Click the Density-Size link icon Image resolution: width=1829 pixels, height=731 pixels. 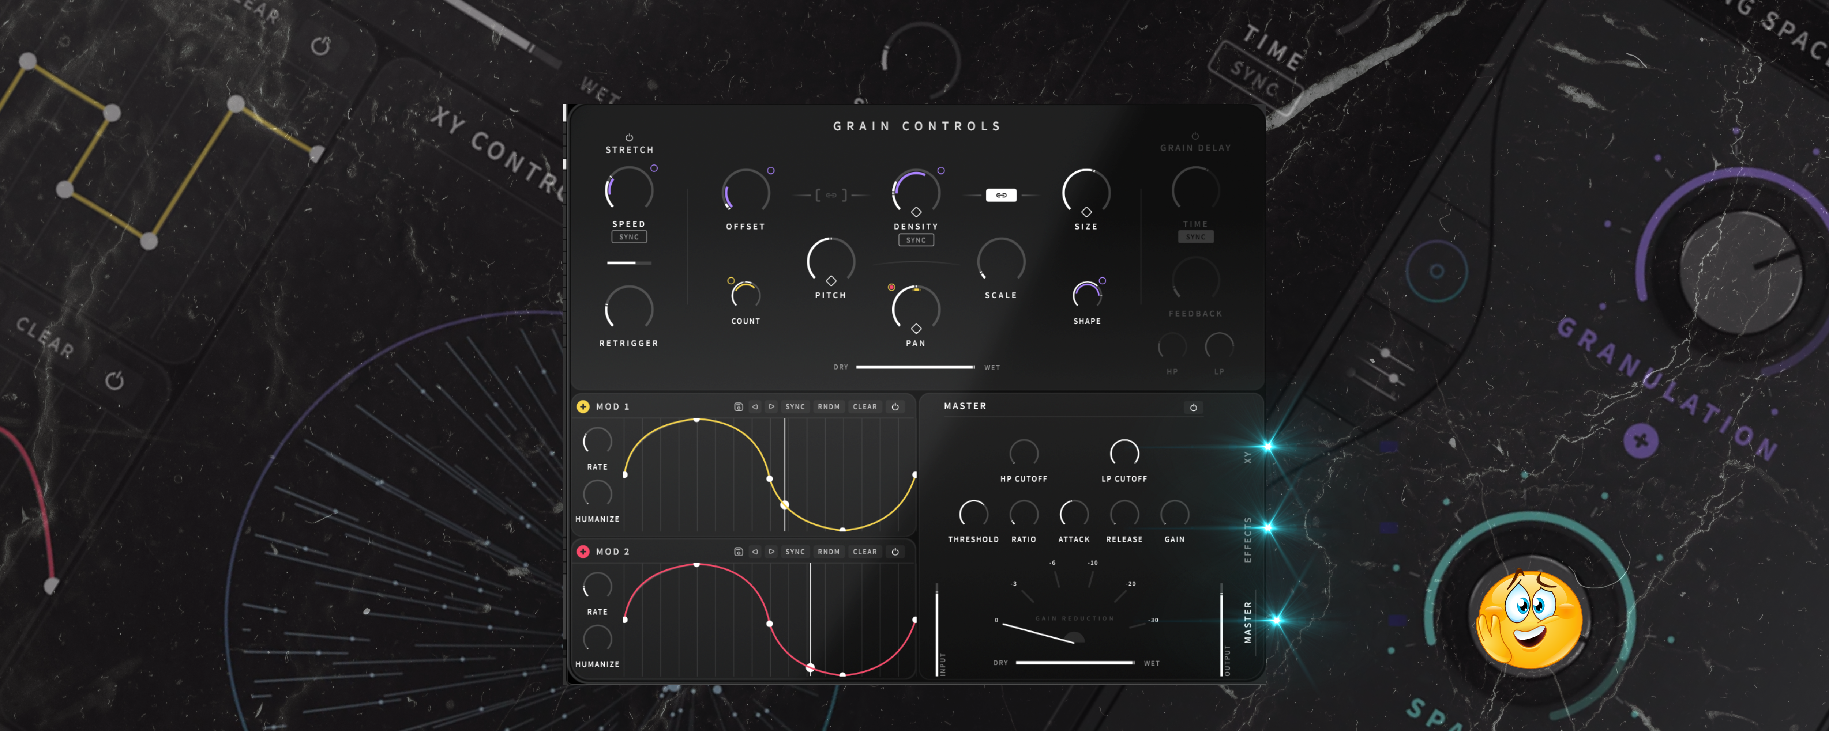(x=1001, y=195)
